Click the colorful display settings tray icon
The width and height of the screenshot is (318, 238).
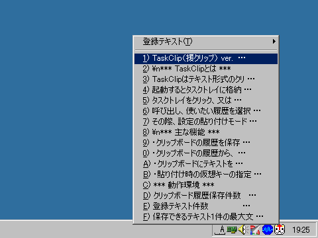click(x=255, y=230)
